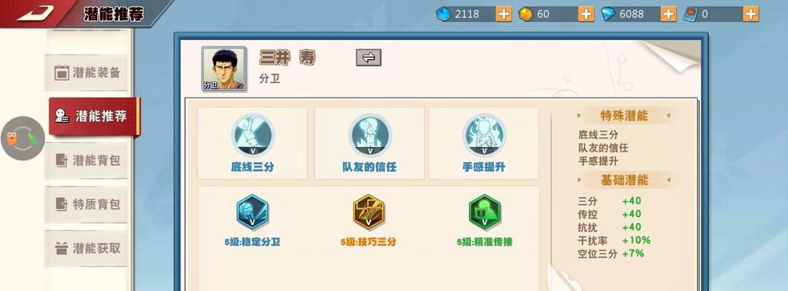Viewport: 788px width, 291px height.
Task: Click the back arrow in the top-left corner
Action: 35,14
